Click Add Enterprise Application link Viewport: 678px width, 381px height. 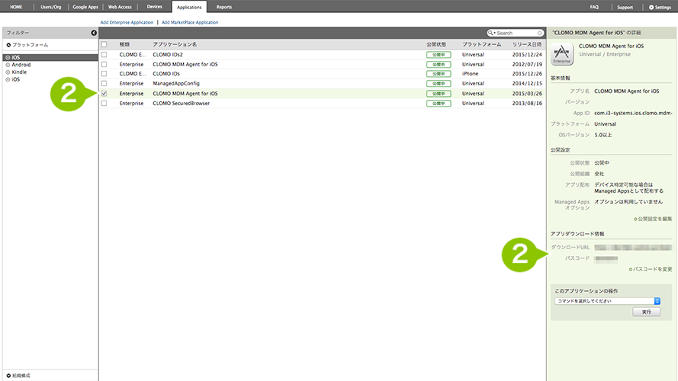[127, 22]
